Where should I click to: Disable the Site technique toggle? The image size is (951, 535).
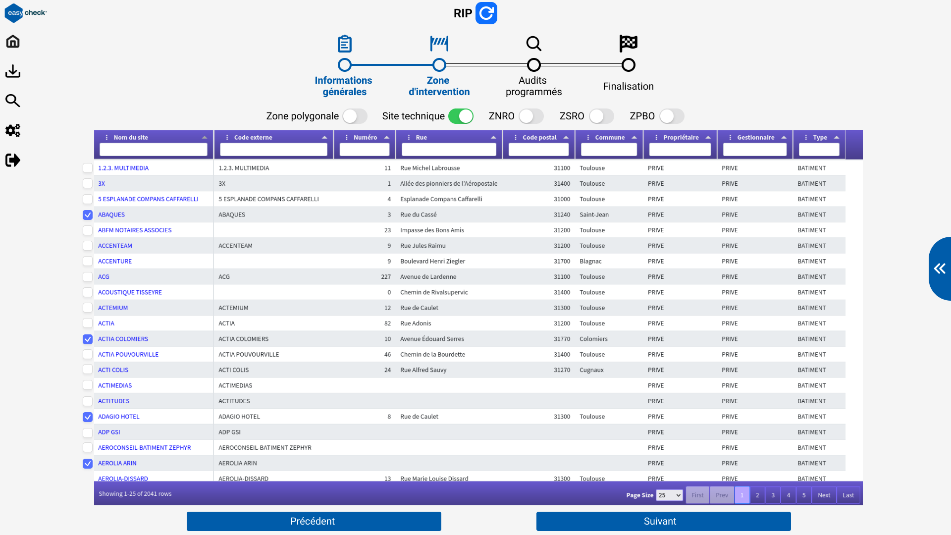(x=461, y=116)
